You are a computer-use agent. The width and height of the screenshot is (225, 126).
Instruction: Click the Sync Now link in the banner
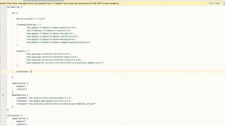(x=214, y=3)
